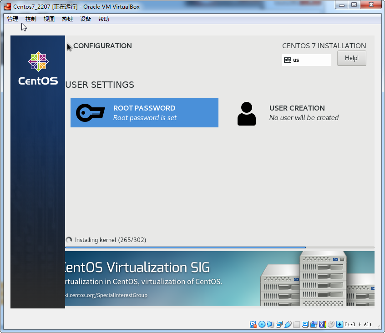The image size is (385, 333).
Task: Open the display settings status icon
Action: click(305, 324)
